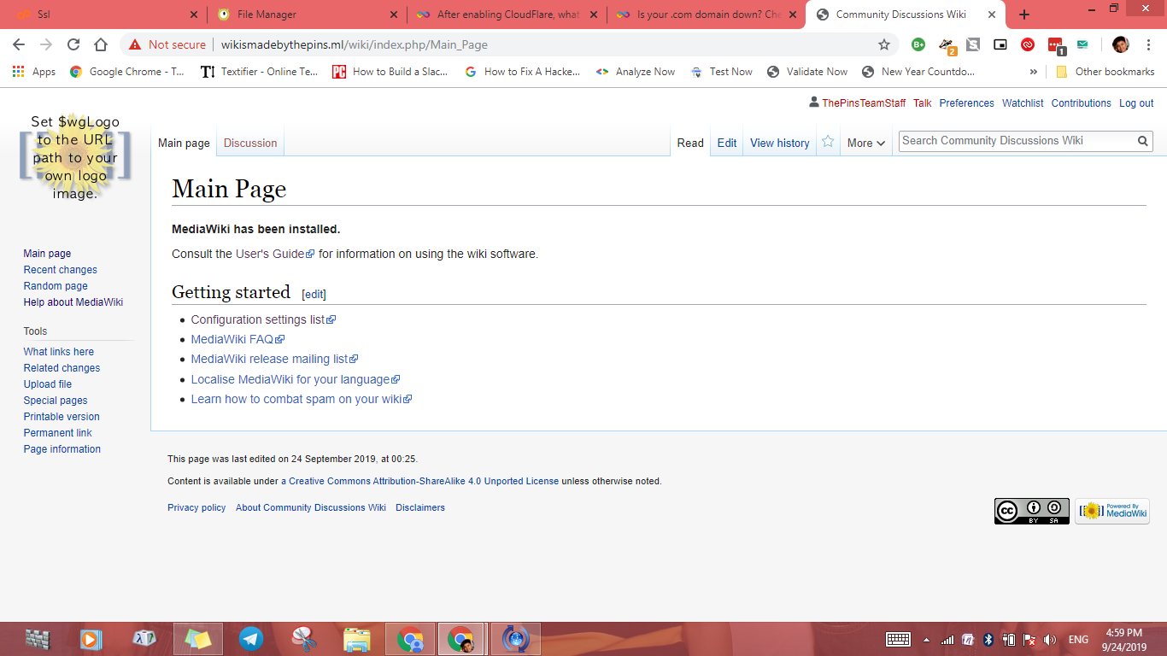Bookmark this page with the address bar star
The width and height of the screenshot is (1167, 656).
pos(884,44)
